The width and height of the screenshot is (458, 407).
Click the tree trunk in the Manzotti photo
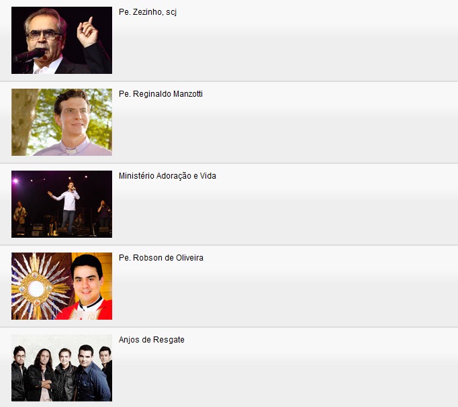(x=23, y=122)
